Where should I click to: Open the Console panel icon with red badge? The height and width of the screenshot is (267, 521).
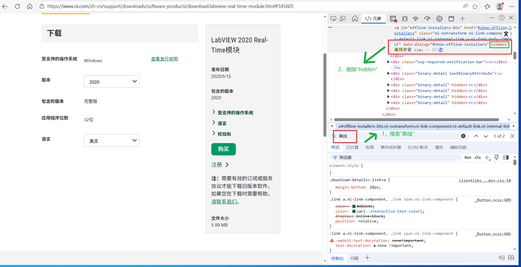(393, 19)
